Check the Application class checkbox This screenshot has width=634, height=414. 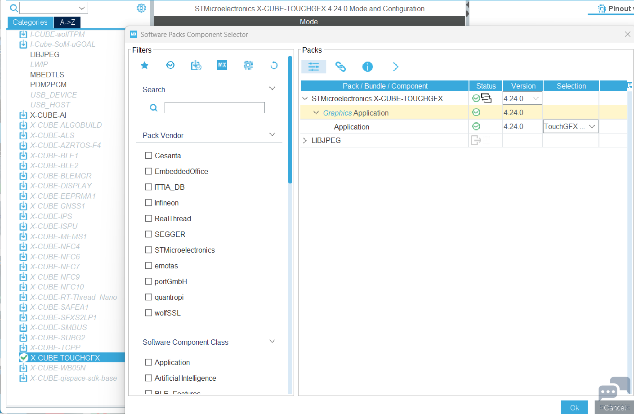148,362
